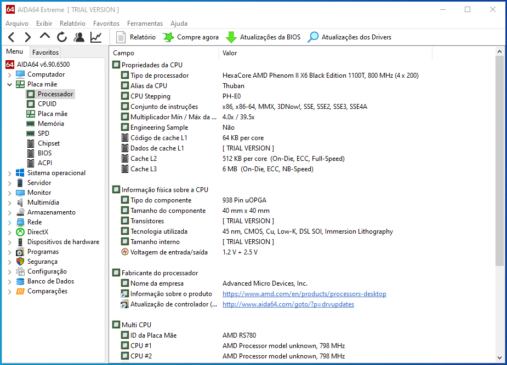Viewport: 507px width, 365px height.
Task: Switch to the Menu tab
Action: tap(15, 51)
